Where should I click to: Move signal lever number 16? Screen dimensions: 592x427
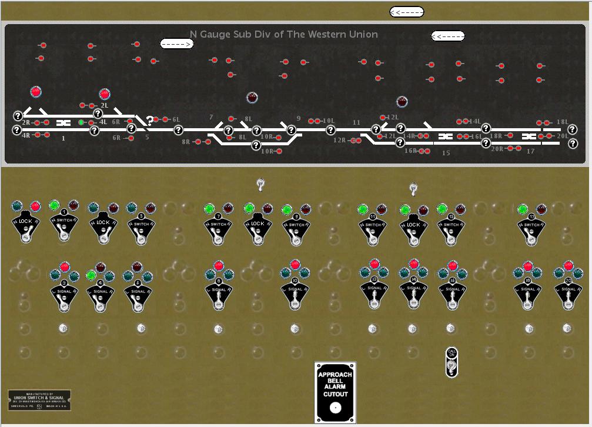452,294
